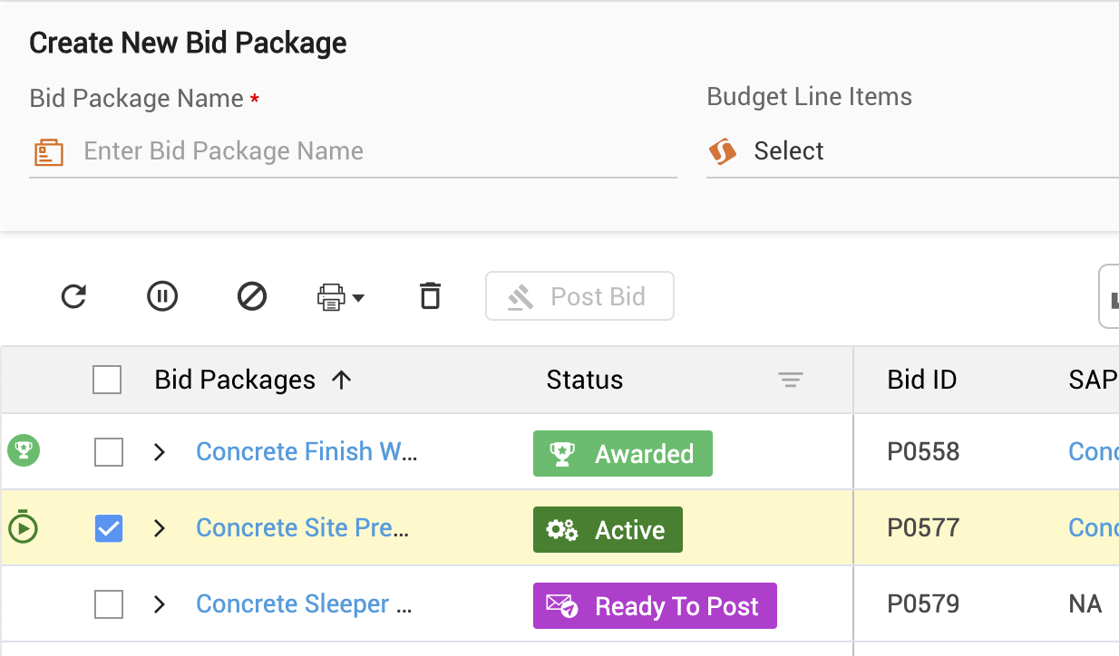Sort by the Bid Packages arrow
1119x656 pixels.
pyautogui.click(x=342, y=380)
